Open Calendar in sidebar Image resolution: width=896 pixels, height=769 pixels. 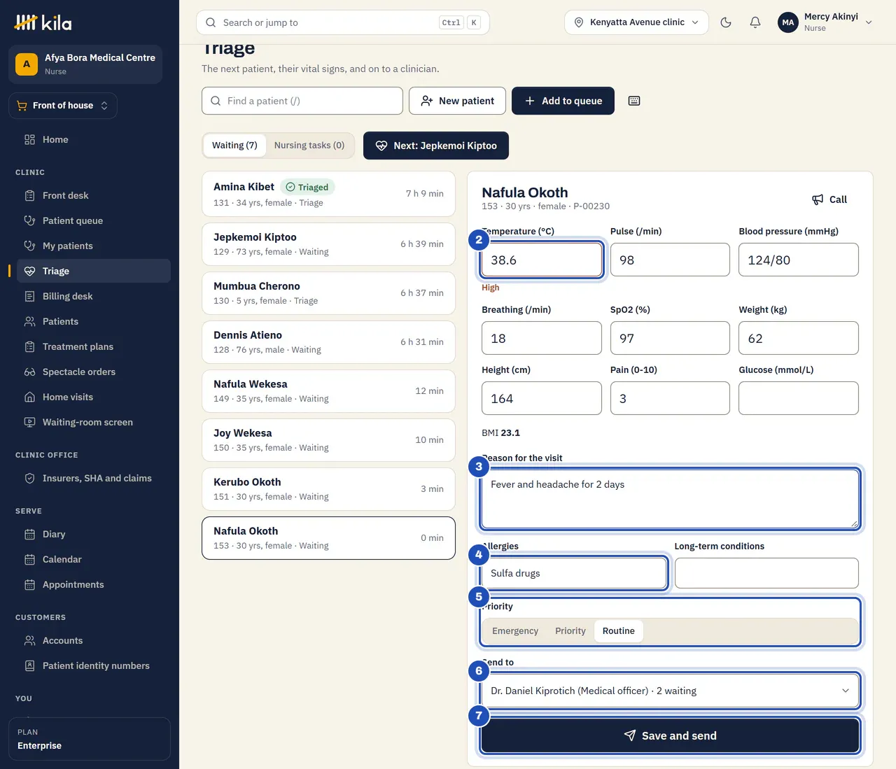click(x=90, y=559)
